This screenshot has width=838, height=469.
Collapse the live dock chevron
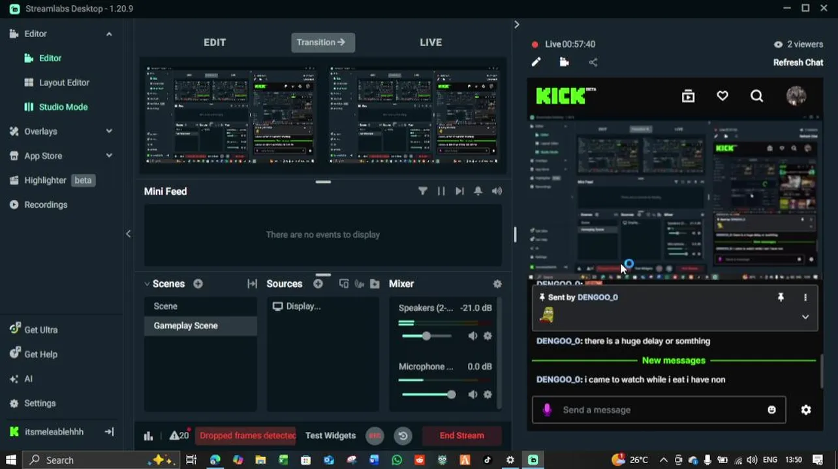516,24
